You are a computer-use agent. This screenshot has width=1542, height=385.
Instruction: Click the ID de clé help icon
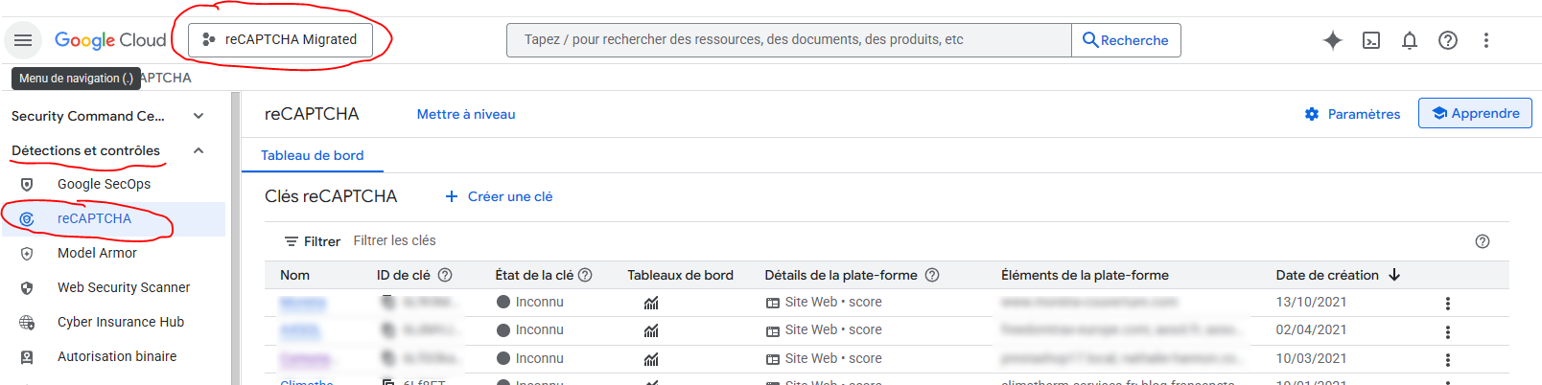[x=445, y=275]
